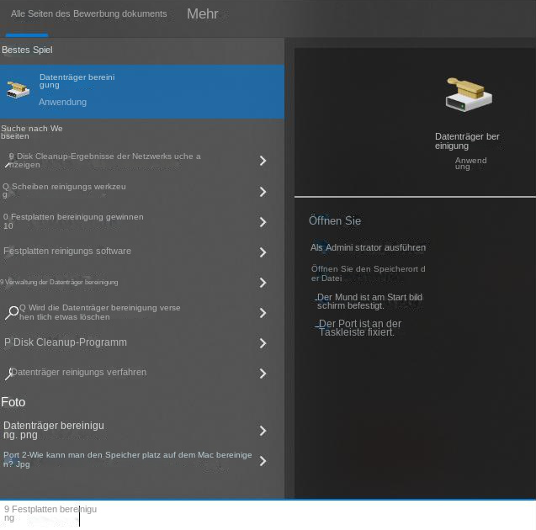536x530 pixels.
Task: Open Datenträger bereinigung.png photo result
Action: [54, 430]
